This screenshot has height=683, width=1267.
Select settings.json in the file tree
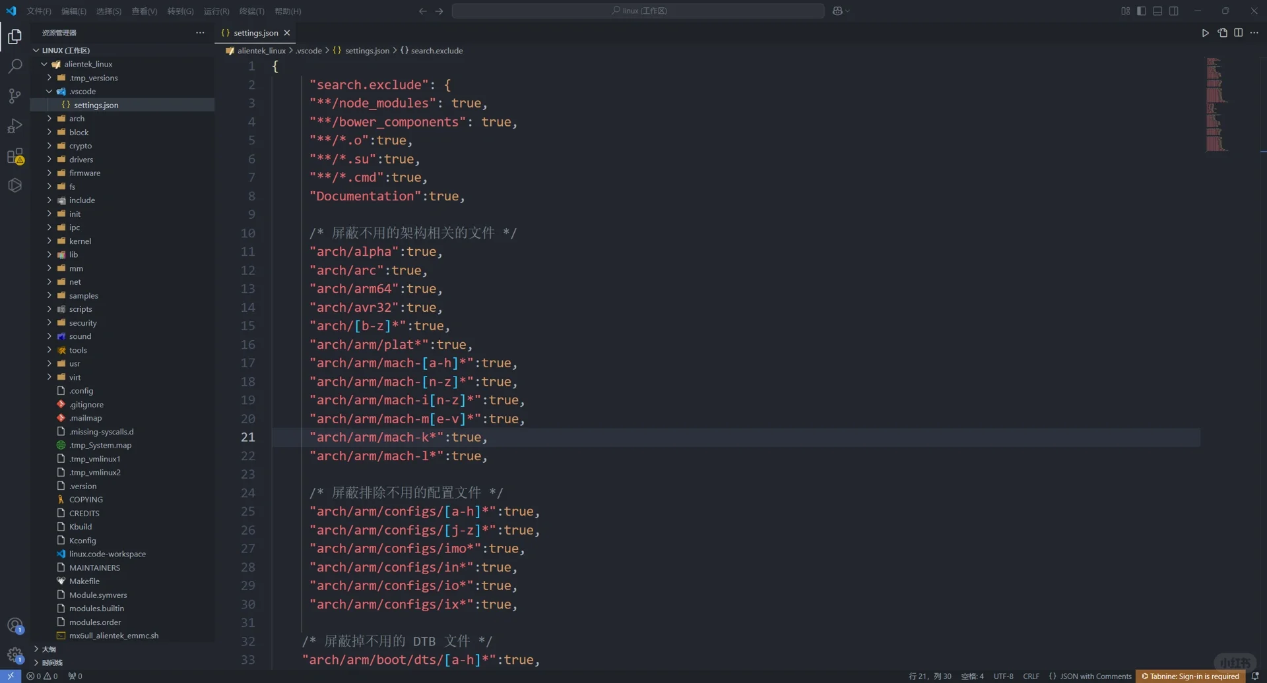(123, 105)
